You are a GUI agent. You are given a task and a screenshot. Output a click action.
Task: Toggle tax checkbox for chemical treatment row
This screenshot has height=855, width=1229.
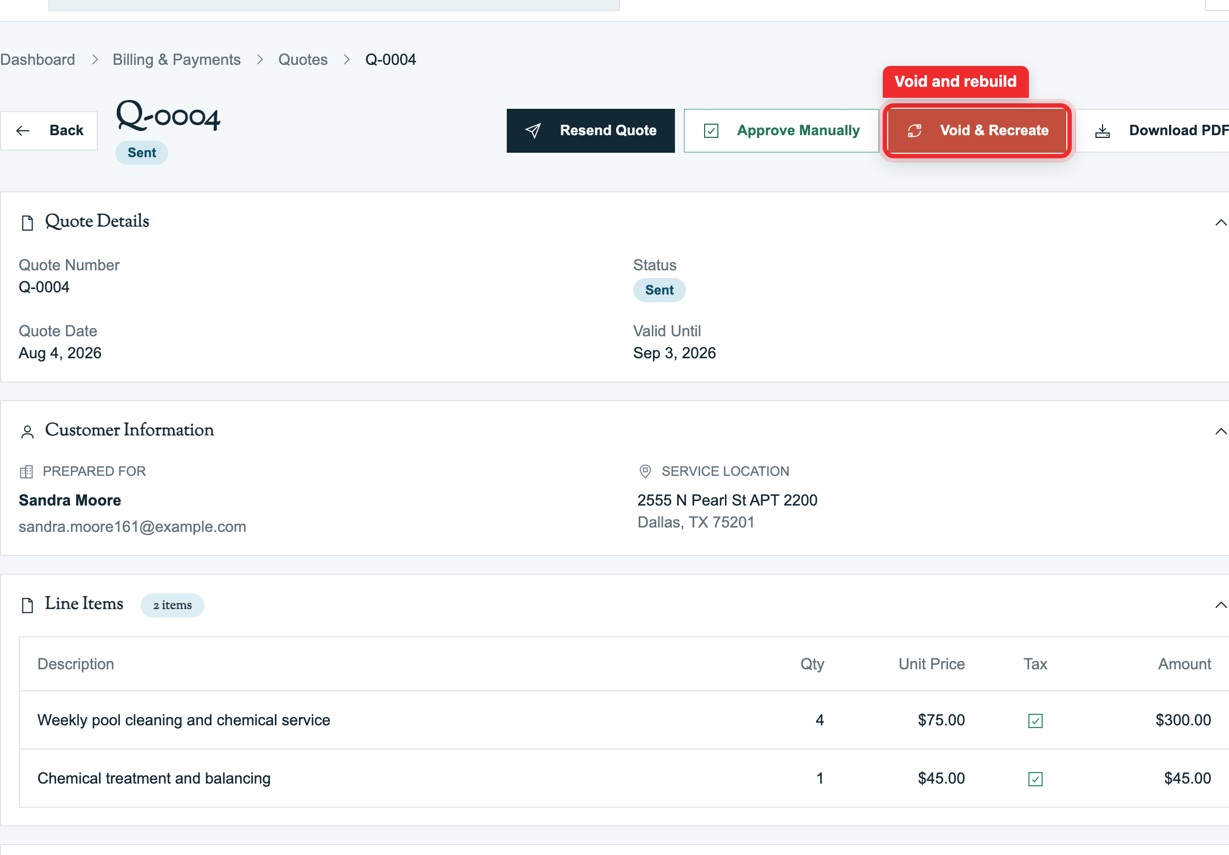pyautogui.click(x=1036, y=779)
